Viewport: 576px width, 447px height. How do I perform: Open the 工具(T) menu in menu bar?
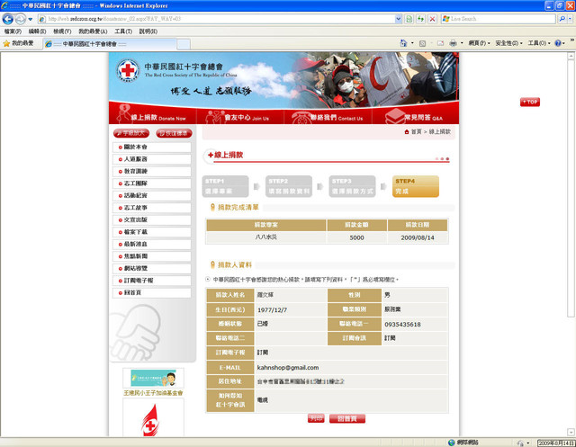click(x=123, y=31)
